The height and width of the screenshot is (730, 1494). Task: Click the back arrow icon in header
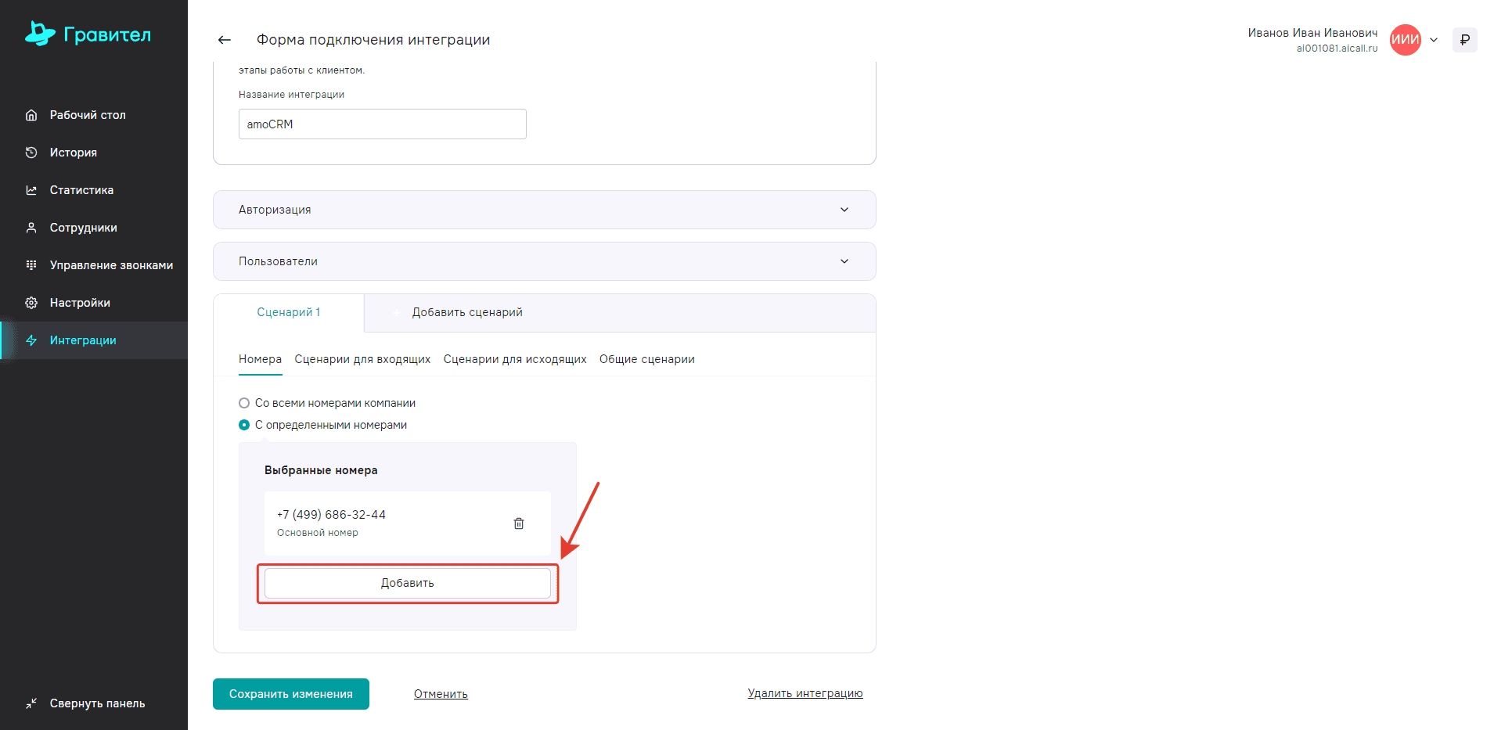click(x=225, y=40)
